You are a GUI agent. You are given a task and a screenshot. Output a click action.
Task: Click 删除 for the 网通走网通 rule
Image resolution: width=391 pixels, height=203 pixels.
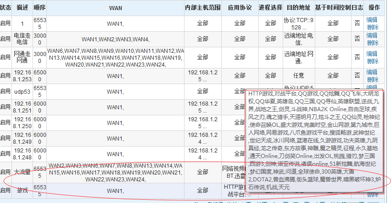click(x=373, y=61)
